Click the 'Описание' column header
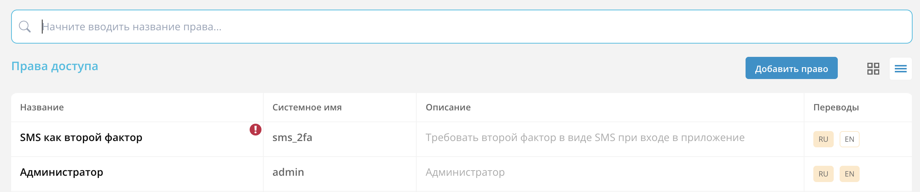The width and height of the screenshot is (920, 192). point(448,107)
